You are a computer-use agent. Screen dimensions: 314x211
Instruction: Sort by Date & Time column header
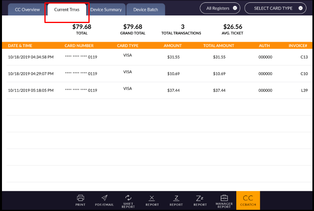pos(20,46)
